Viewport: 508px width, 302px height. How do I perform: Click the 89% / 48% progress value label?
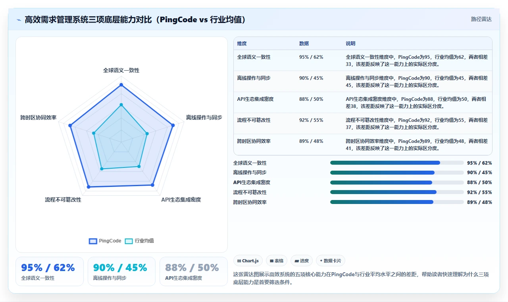coord(479,202)
